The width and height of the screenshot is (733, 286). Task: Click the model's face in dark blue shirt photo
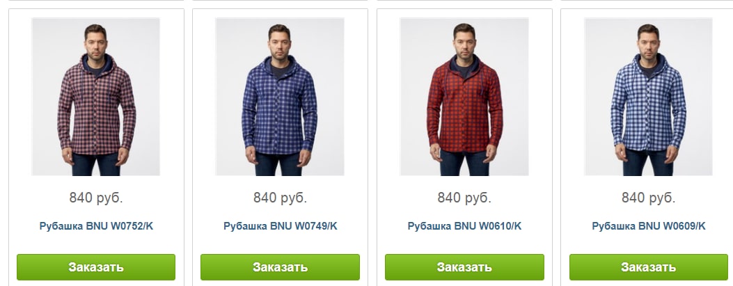279,45
